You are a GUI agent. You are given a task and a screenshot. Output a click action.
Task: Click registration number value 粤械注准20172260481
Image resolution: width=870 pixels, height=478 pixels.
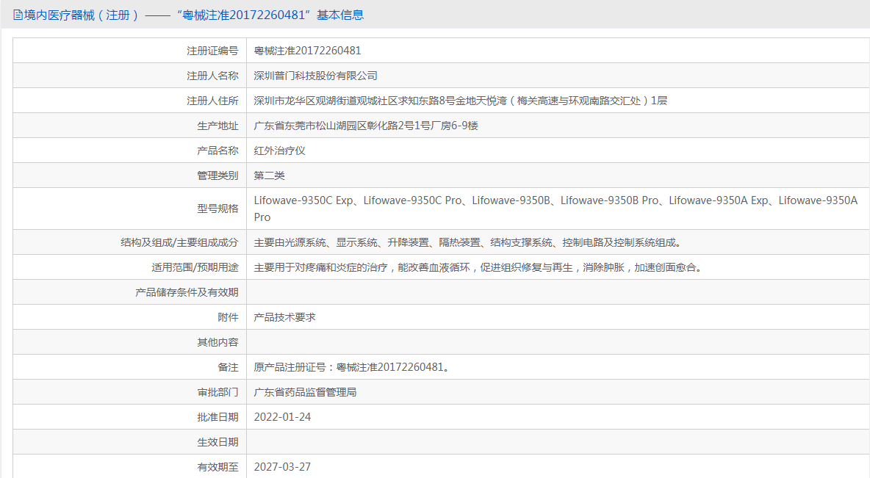307,51
